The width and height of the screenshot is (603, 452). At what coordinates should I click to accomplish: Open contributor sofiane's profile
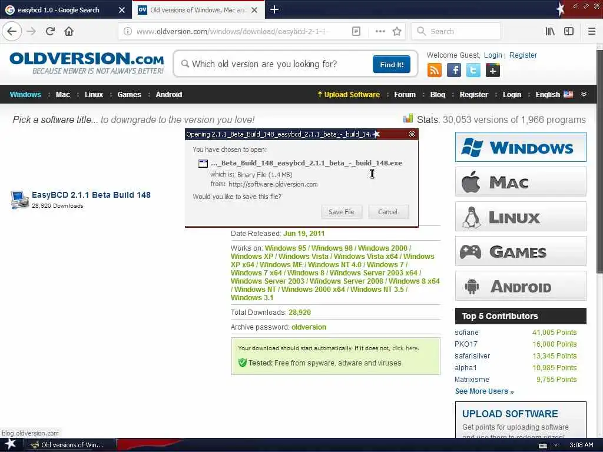466,333
